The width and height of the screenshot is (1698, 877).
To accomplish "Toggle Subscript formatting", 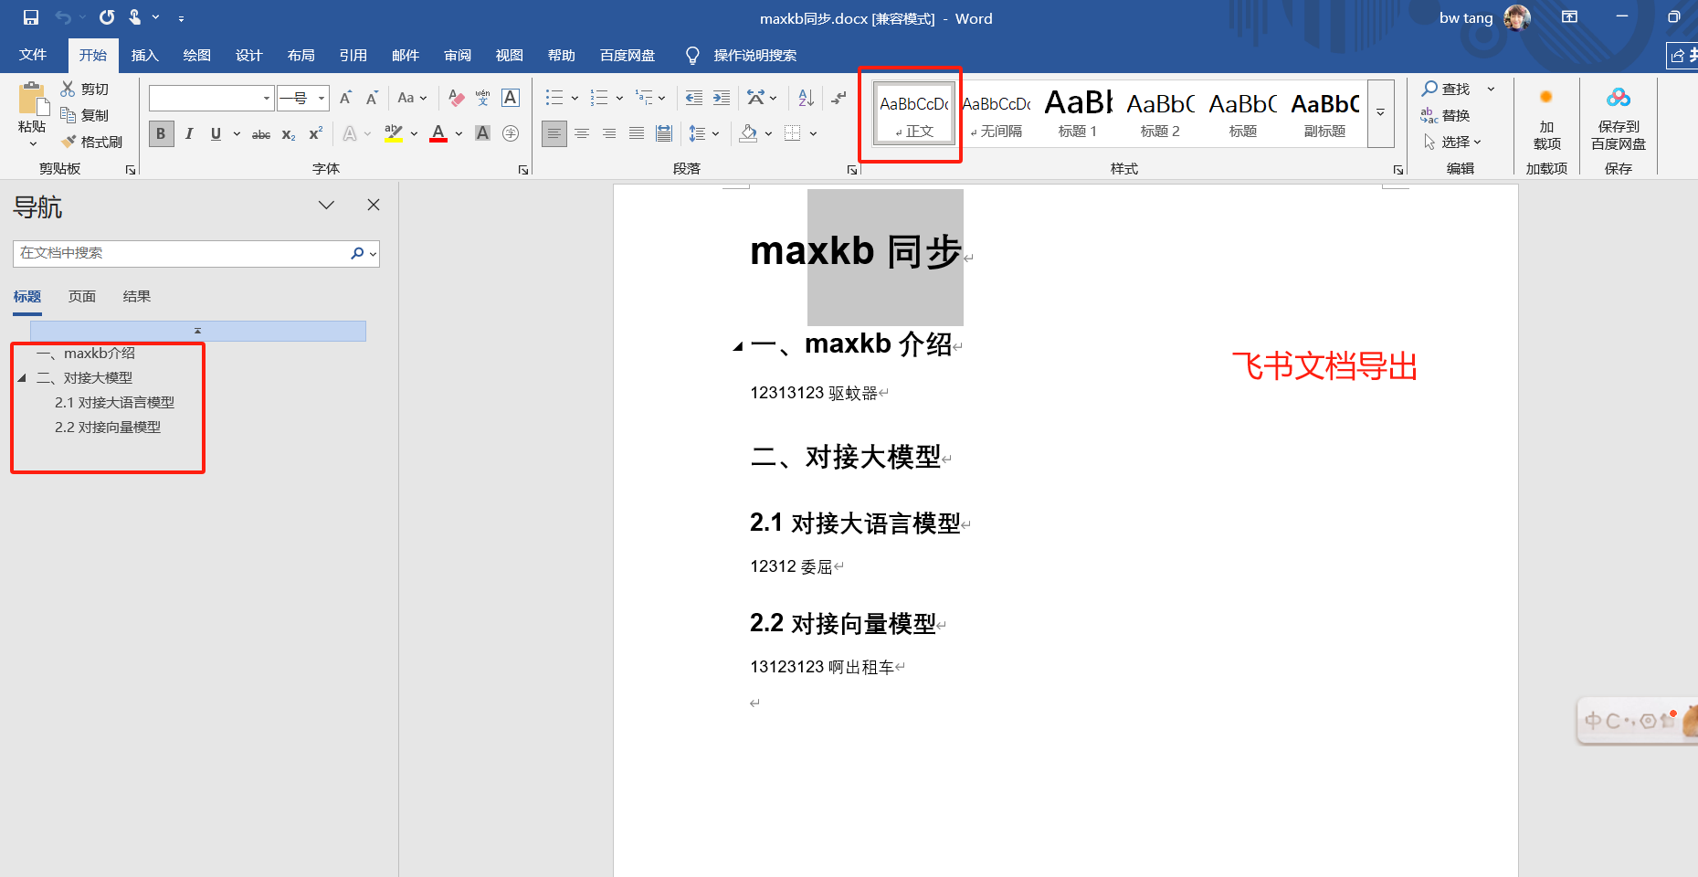I will 289,134.
